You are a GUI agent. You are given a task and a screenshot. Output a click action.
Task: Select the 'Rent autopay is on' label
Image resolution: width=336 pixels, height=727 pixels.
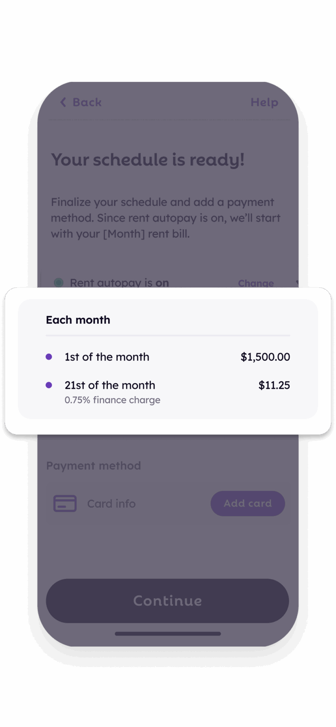tap(119, 283)
